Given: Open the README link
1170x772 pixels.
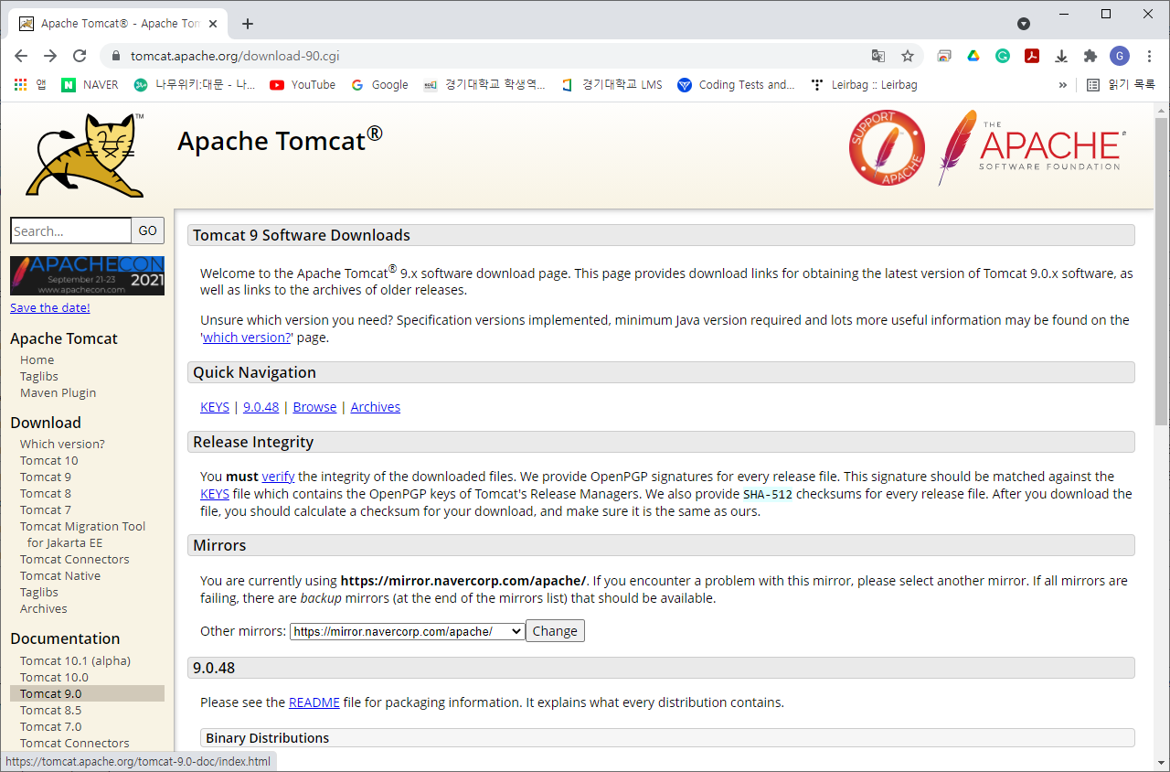Looking at the screenshot, I should tap(314, 702).
